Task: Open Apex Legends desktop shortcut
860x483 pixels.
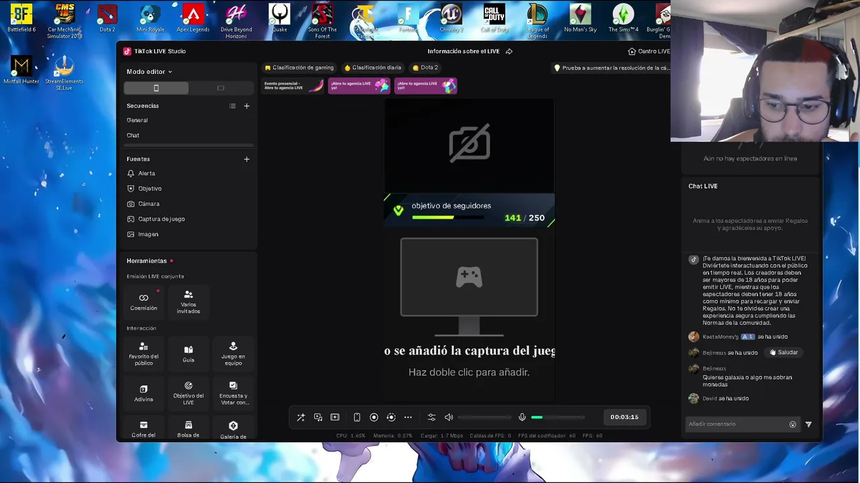Action: point(193,19)
